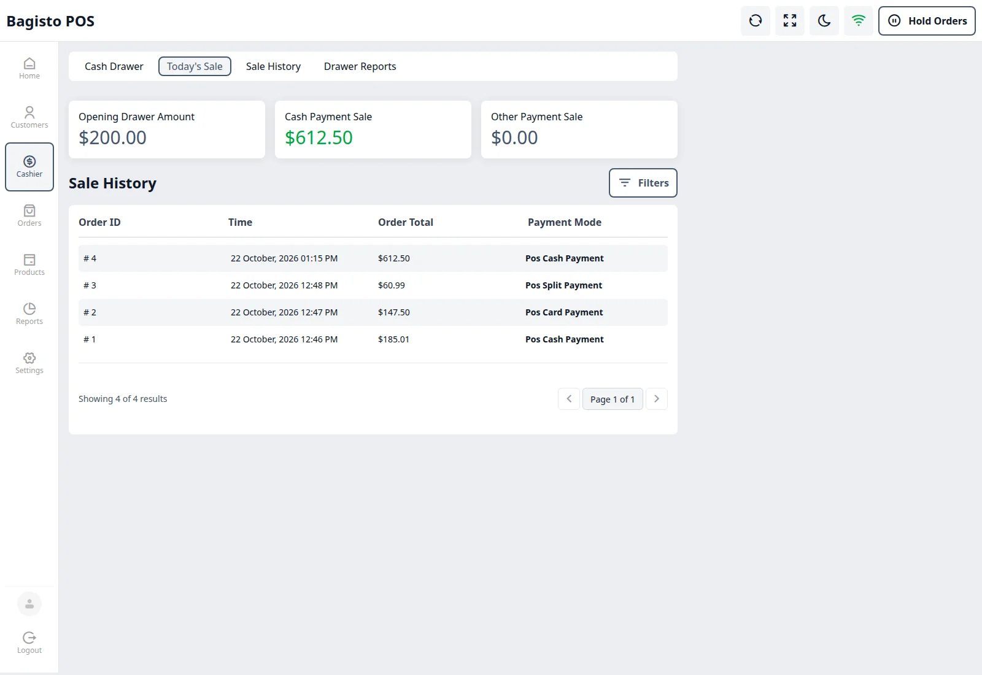This screenshot has width=982, height=675.
Task: Select order # 3 row
Action: [x=373, y=285]
